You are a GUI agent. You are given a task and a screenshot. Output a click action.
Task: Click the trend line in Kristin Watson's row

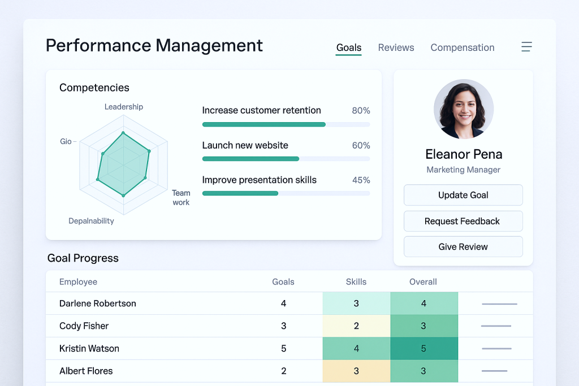496,349
